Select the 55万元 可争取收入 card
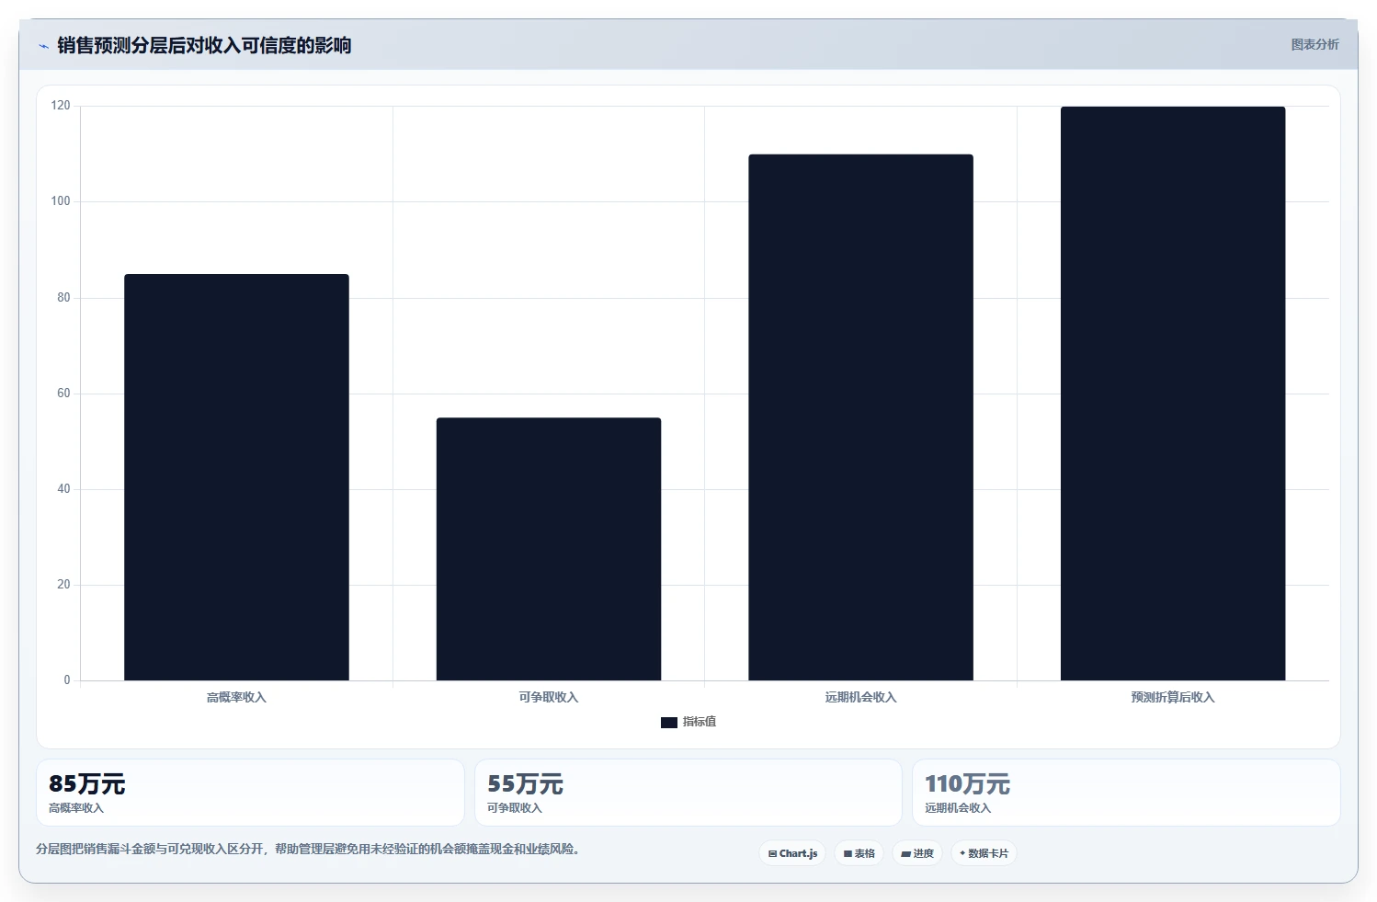This screenshot has width=1377, height=902. coord(688,793)
